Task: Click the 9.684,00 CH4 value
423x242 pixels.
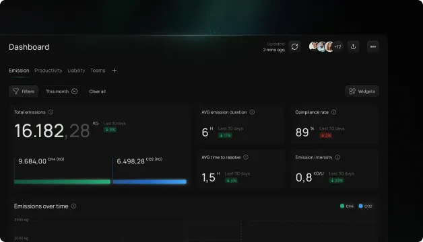Action: coord(32,161)
